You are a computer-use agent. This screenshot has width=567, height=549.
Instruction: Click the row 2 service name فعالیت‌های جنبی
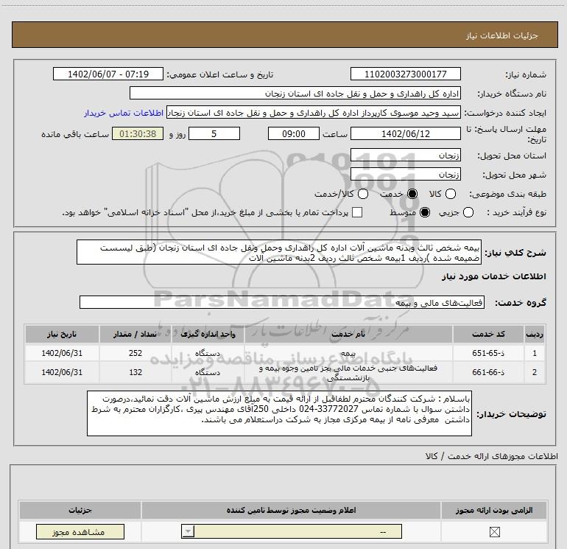(348, 373)
